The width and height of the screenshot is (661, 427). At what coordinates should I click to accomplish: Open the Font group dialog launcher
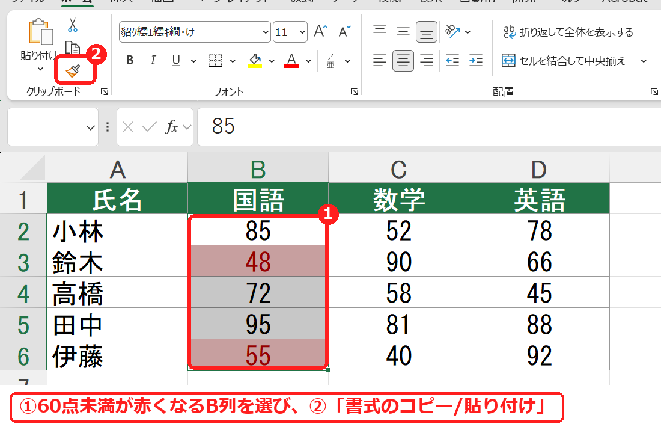[355, 91]
